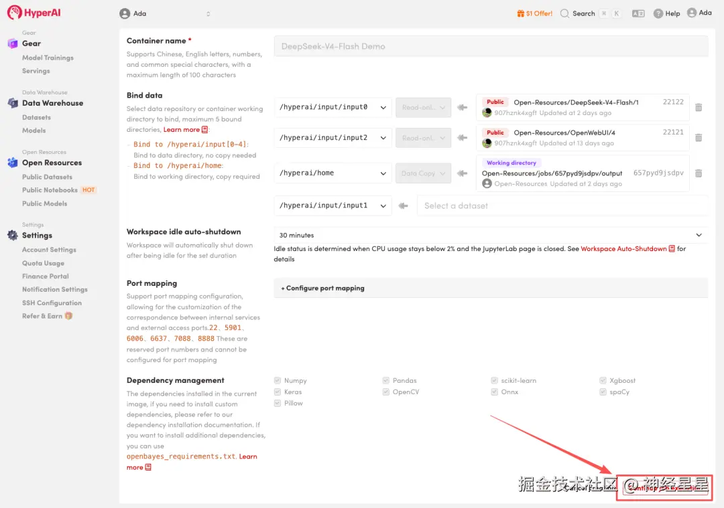Toggle the Pandas dependency checkbox

pyautogui.click(x=386, y=381)
